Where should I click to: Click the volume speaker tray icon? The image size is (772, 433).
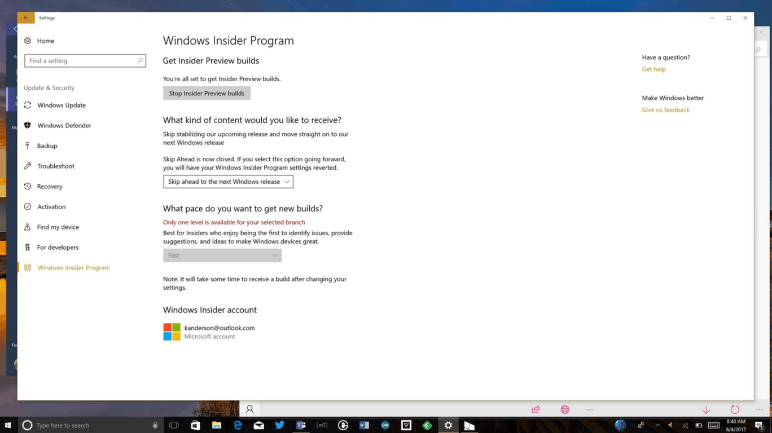[x=670, y=425]
